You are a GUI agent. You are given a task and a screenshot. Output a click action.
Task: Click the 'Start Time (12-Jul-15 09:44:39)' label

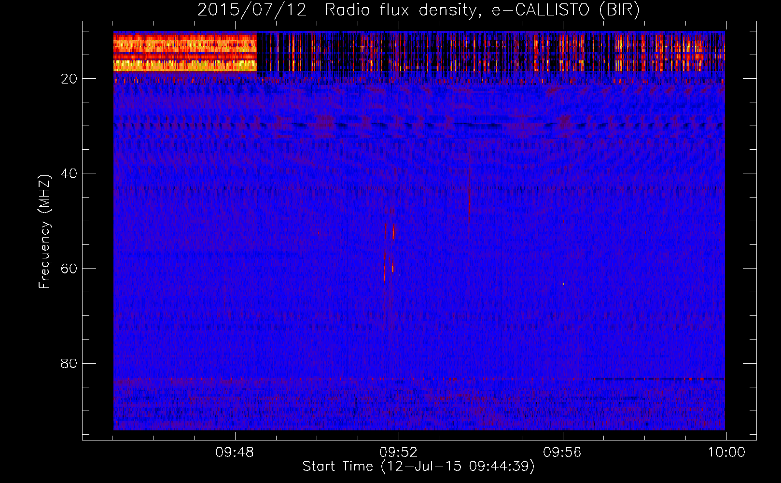tap(418, 467)
